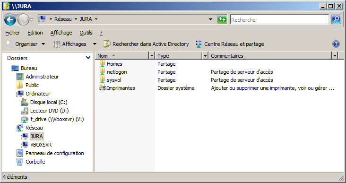The image size is (346, 183).
Task: Open the Nom column filter dropdown
Action: tap(152, 56)
